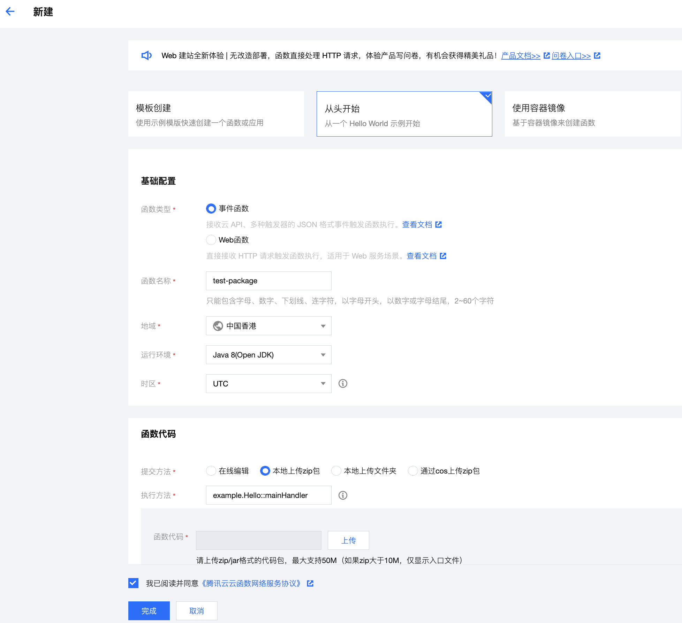682x623 pixels.
Task: Select the 使用容器镜像 creation card
Action: [593, 114]
